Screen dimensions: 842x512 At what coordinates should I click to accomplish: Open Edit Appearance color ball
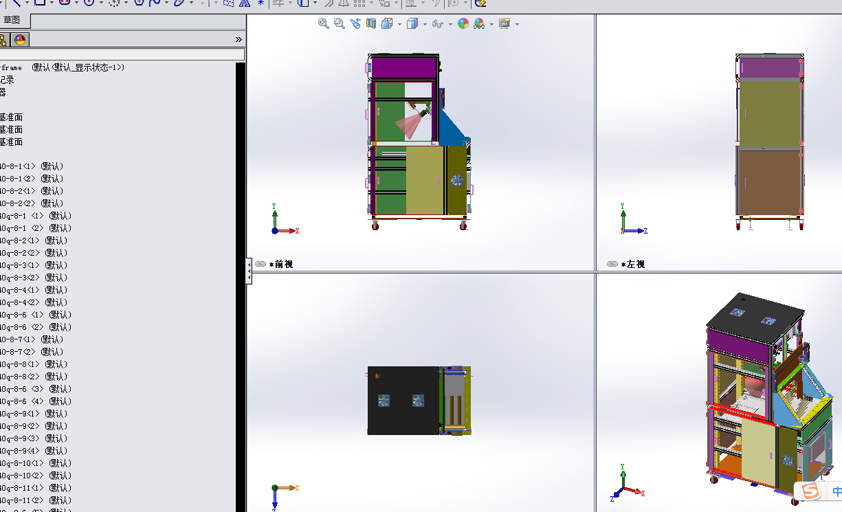pos(463,23)
